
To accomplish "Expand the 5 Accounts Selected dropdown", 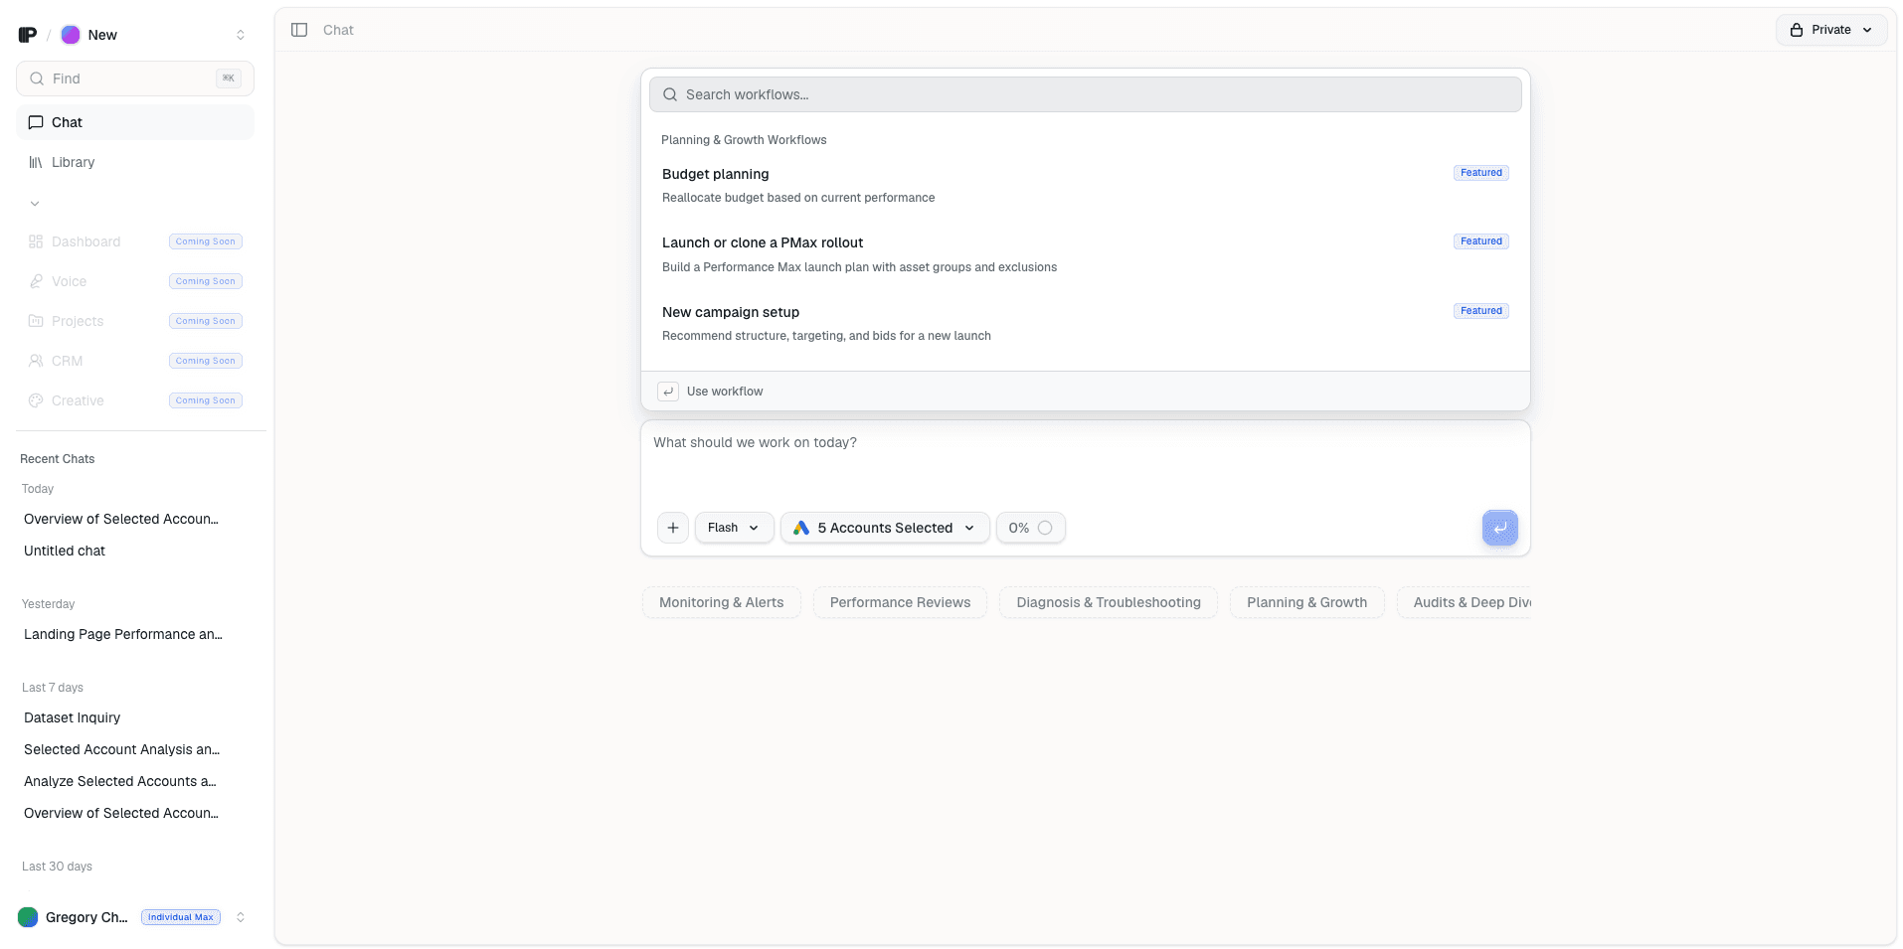I will (885, 528).
